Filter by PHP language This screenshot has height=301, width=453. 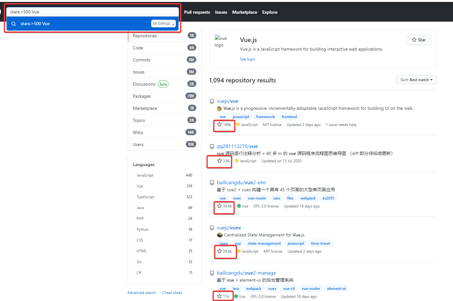(x=164, y=219)
